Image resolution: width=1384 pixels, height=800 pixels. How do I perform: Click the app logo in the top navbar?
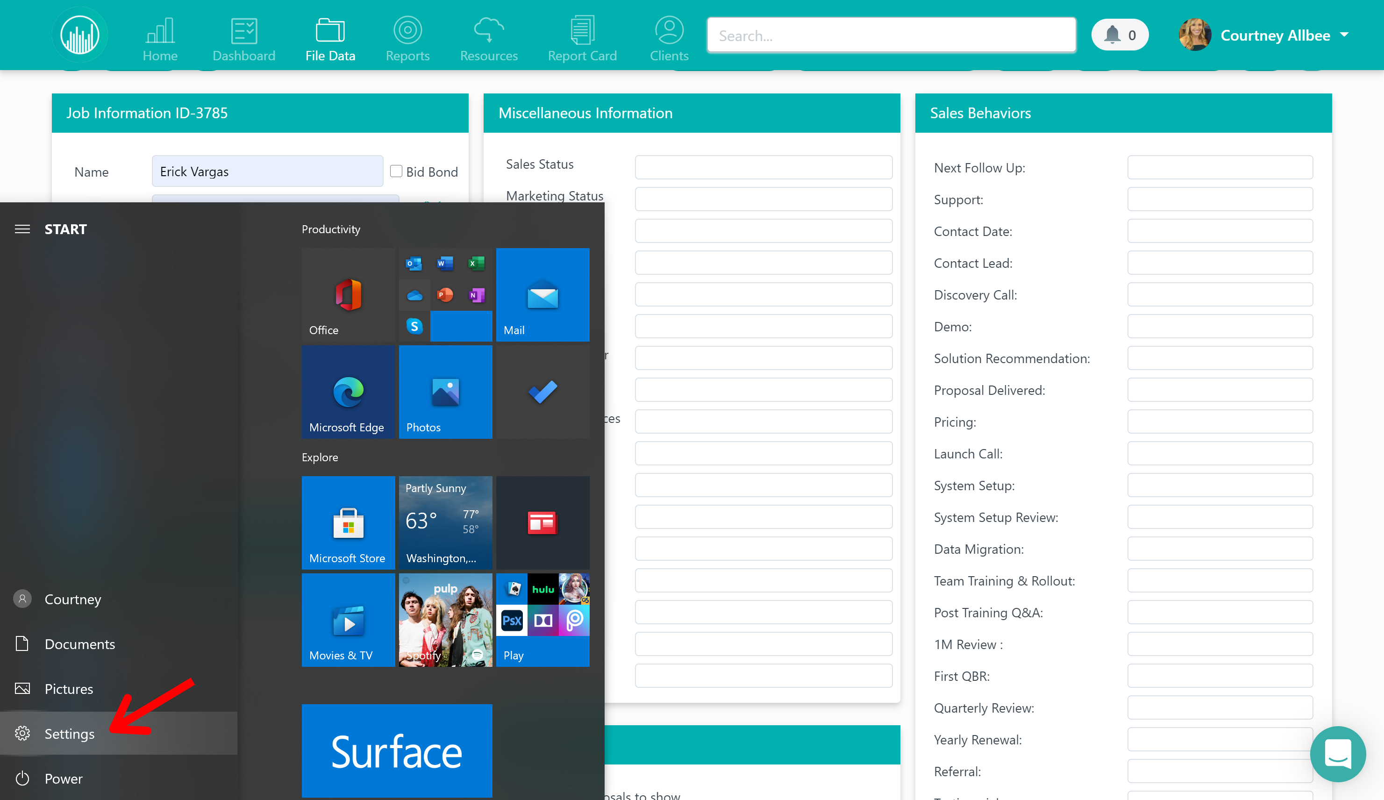(x=79, y=35)
